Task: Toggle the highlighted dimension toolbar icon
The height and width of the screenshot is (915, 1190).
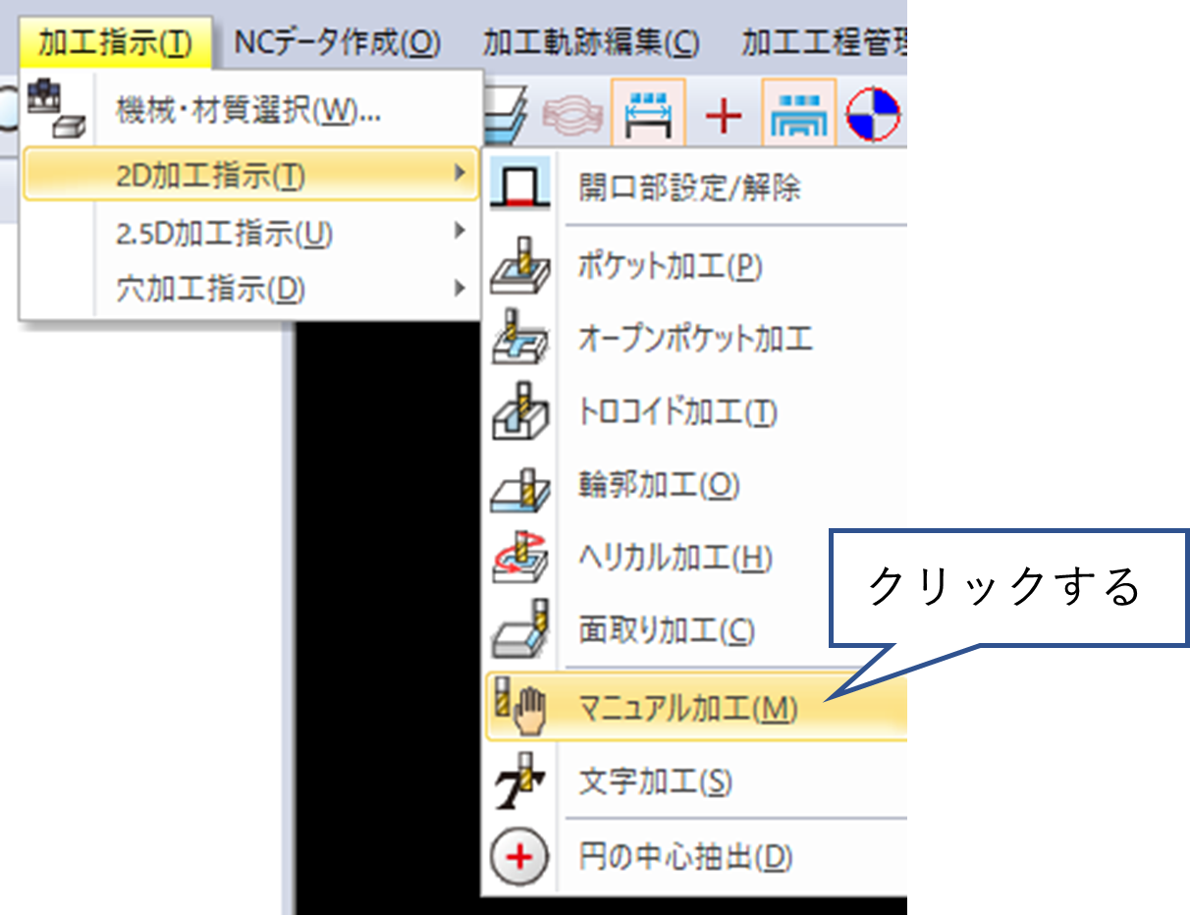Action: click(x=647, y=113)
